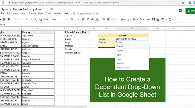Select Algeria in dropdown list
Screen dimensions: 195x108
[x=132, y=51]
